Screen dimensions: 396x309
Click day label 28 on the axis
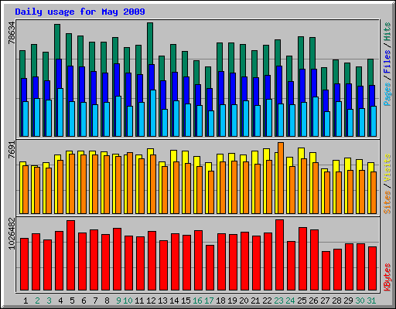click(336, 301)
